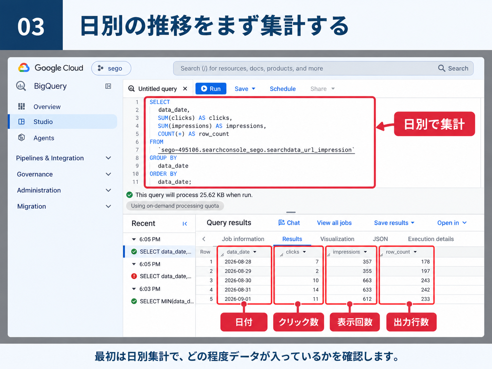Click the impressions value 663
The image size is (492, 369).
click(x=367, y=280)
